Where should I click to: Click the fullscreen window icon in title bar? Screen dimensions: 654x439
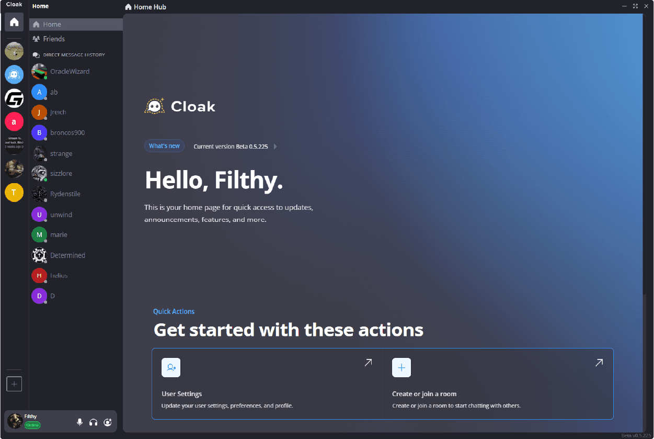point(635,6)
